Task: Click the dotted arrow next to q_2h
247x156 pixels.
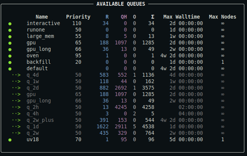Action: point(16,107)
